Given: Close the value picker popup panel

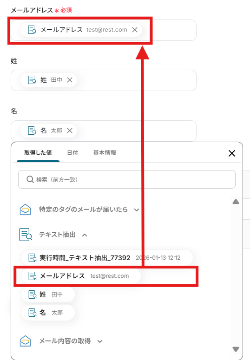Looking at the screenshot, I should pyautogui.click(x=232, y=153).
